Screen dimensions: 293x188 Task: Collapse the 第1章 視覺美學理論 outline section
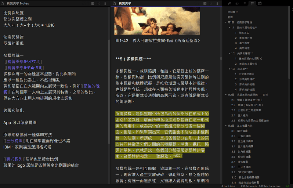pyautogui.click(x=226, y=22)
